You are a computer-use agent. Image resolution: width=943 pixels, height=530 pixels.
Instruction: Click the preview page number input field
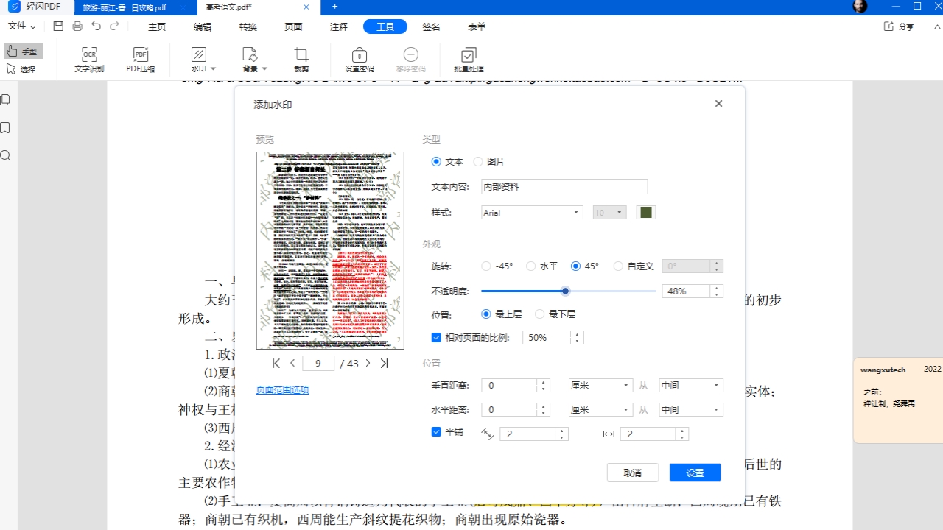coord(318,363)
